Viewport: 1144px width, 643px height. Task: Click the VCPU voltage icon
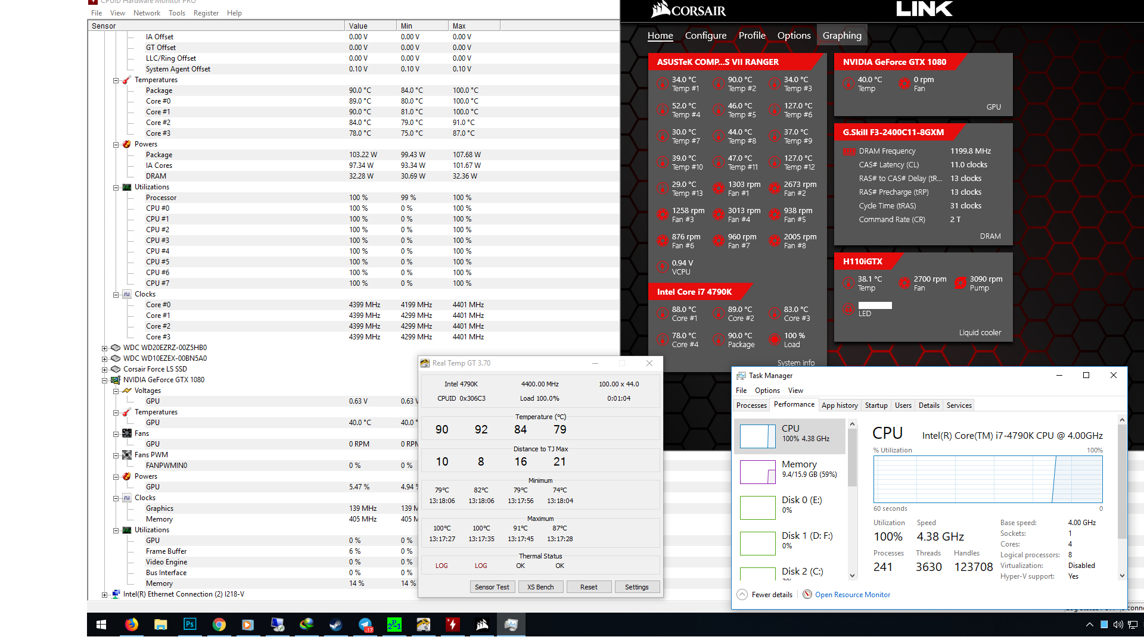tap(662, 267)
